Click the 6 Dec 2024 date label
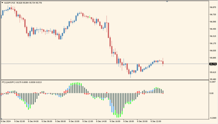The width and height of the screenshot is (218, 124). pyautogui.click(x=6, y=121)
